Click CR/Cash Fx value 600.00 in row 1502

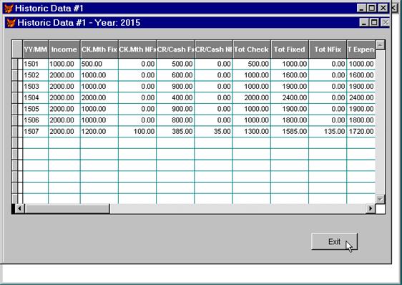click(x=175, y=75)
